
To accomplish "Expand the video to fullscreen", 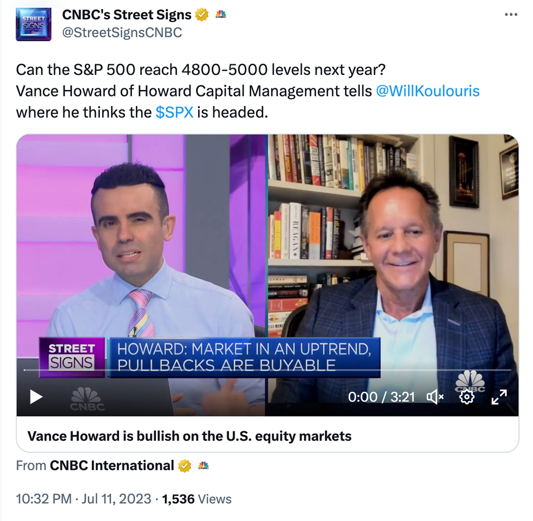I will (x=499, y=396).
